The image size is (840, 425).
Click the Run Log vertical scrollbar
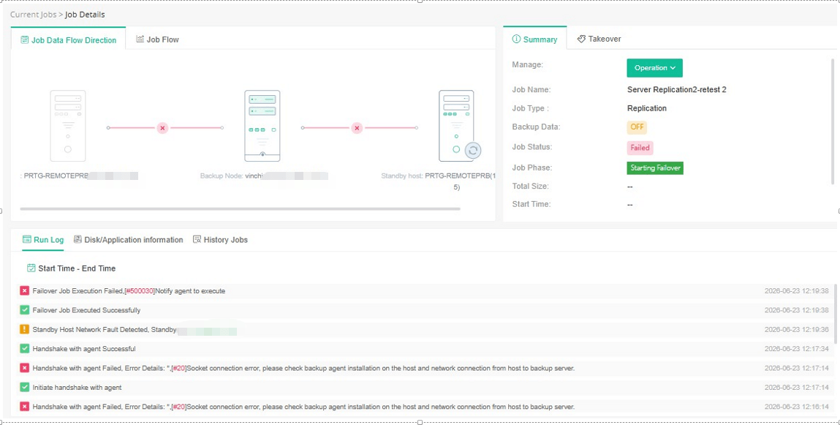click(x=834, y=314)
